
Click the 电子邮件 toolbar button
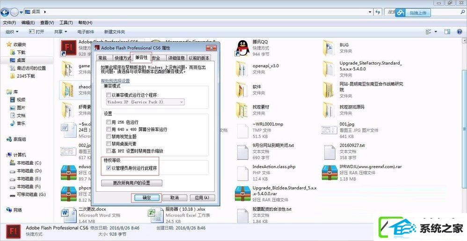[86, 32]
